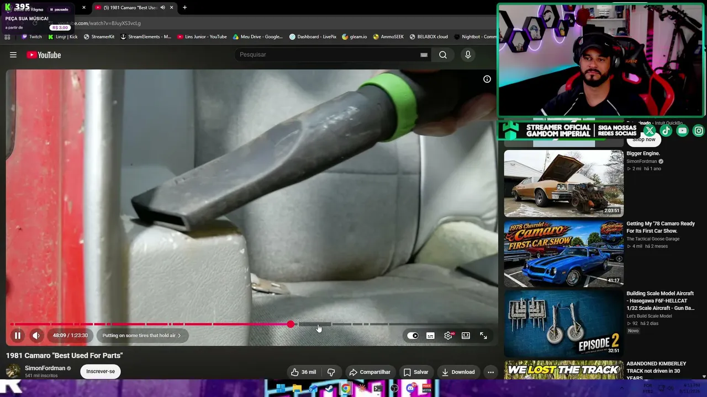The width and height of the screenshot is (707, 397).
Task: Open the Chrome apps grid icon
Action: (7, 37)
